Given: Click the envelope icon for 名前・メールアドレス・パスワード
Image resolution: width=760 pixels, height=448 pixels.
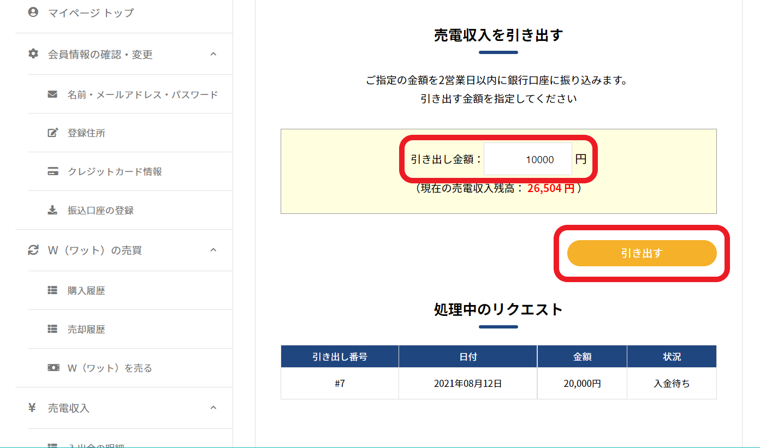Looking at the screenshot, I should (x=52, y=94).
